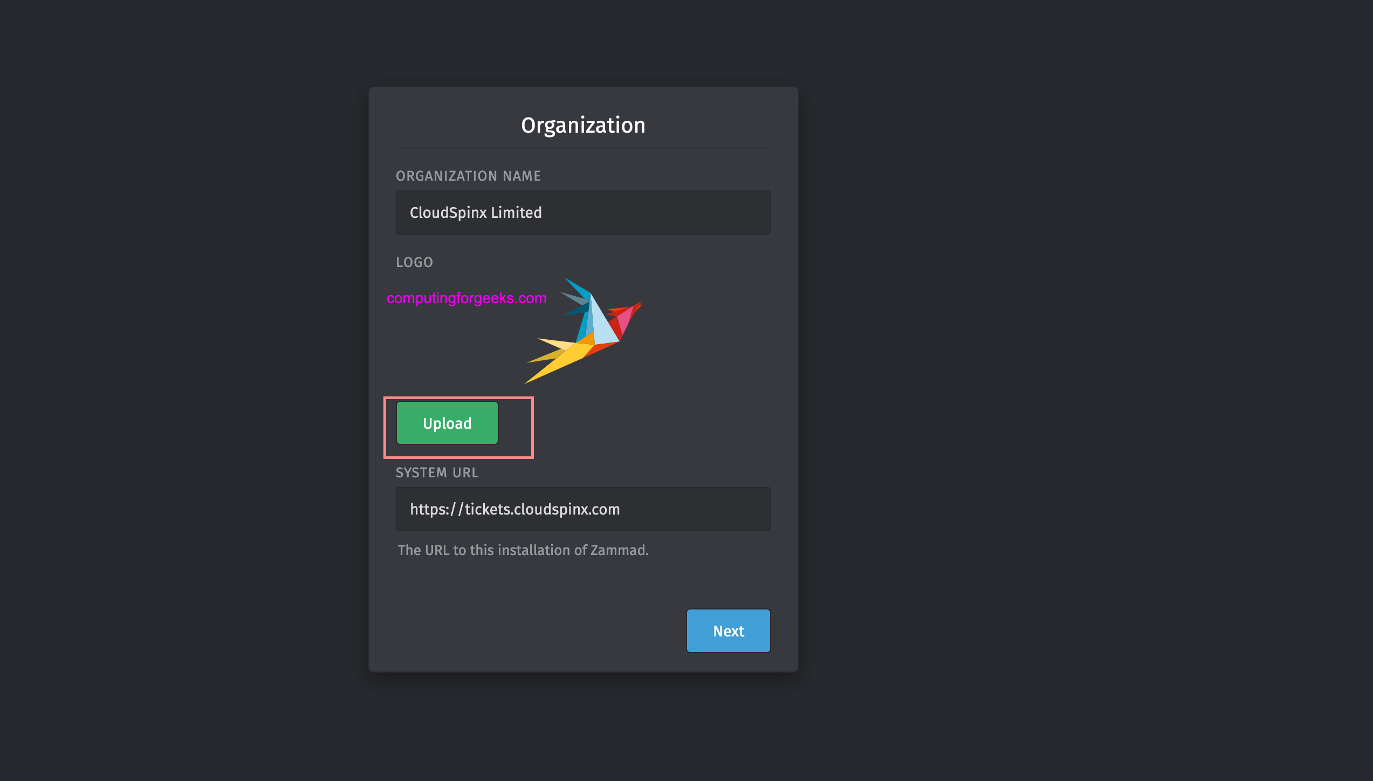Click the colorful bird logo preview
Image resolution: width=1373 pixels, height=781 pixels.
click(583, 331)
